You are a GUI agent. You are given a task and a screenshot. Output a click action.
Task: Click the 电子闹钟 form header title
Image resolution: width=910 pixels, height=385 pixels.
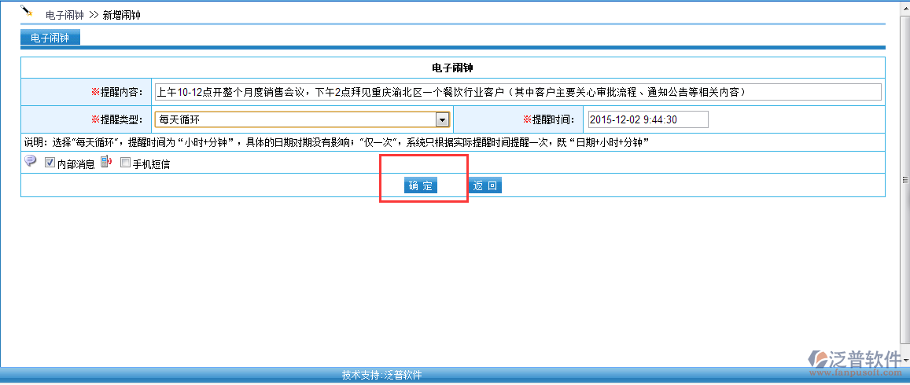[453, 68]
